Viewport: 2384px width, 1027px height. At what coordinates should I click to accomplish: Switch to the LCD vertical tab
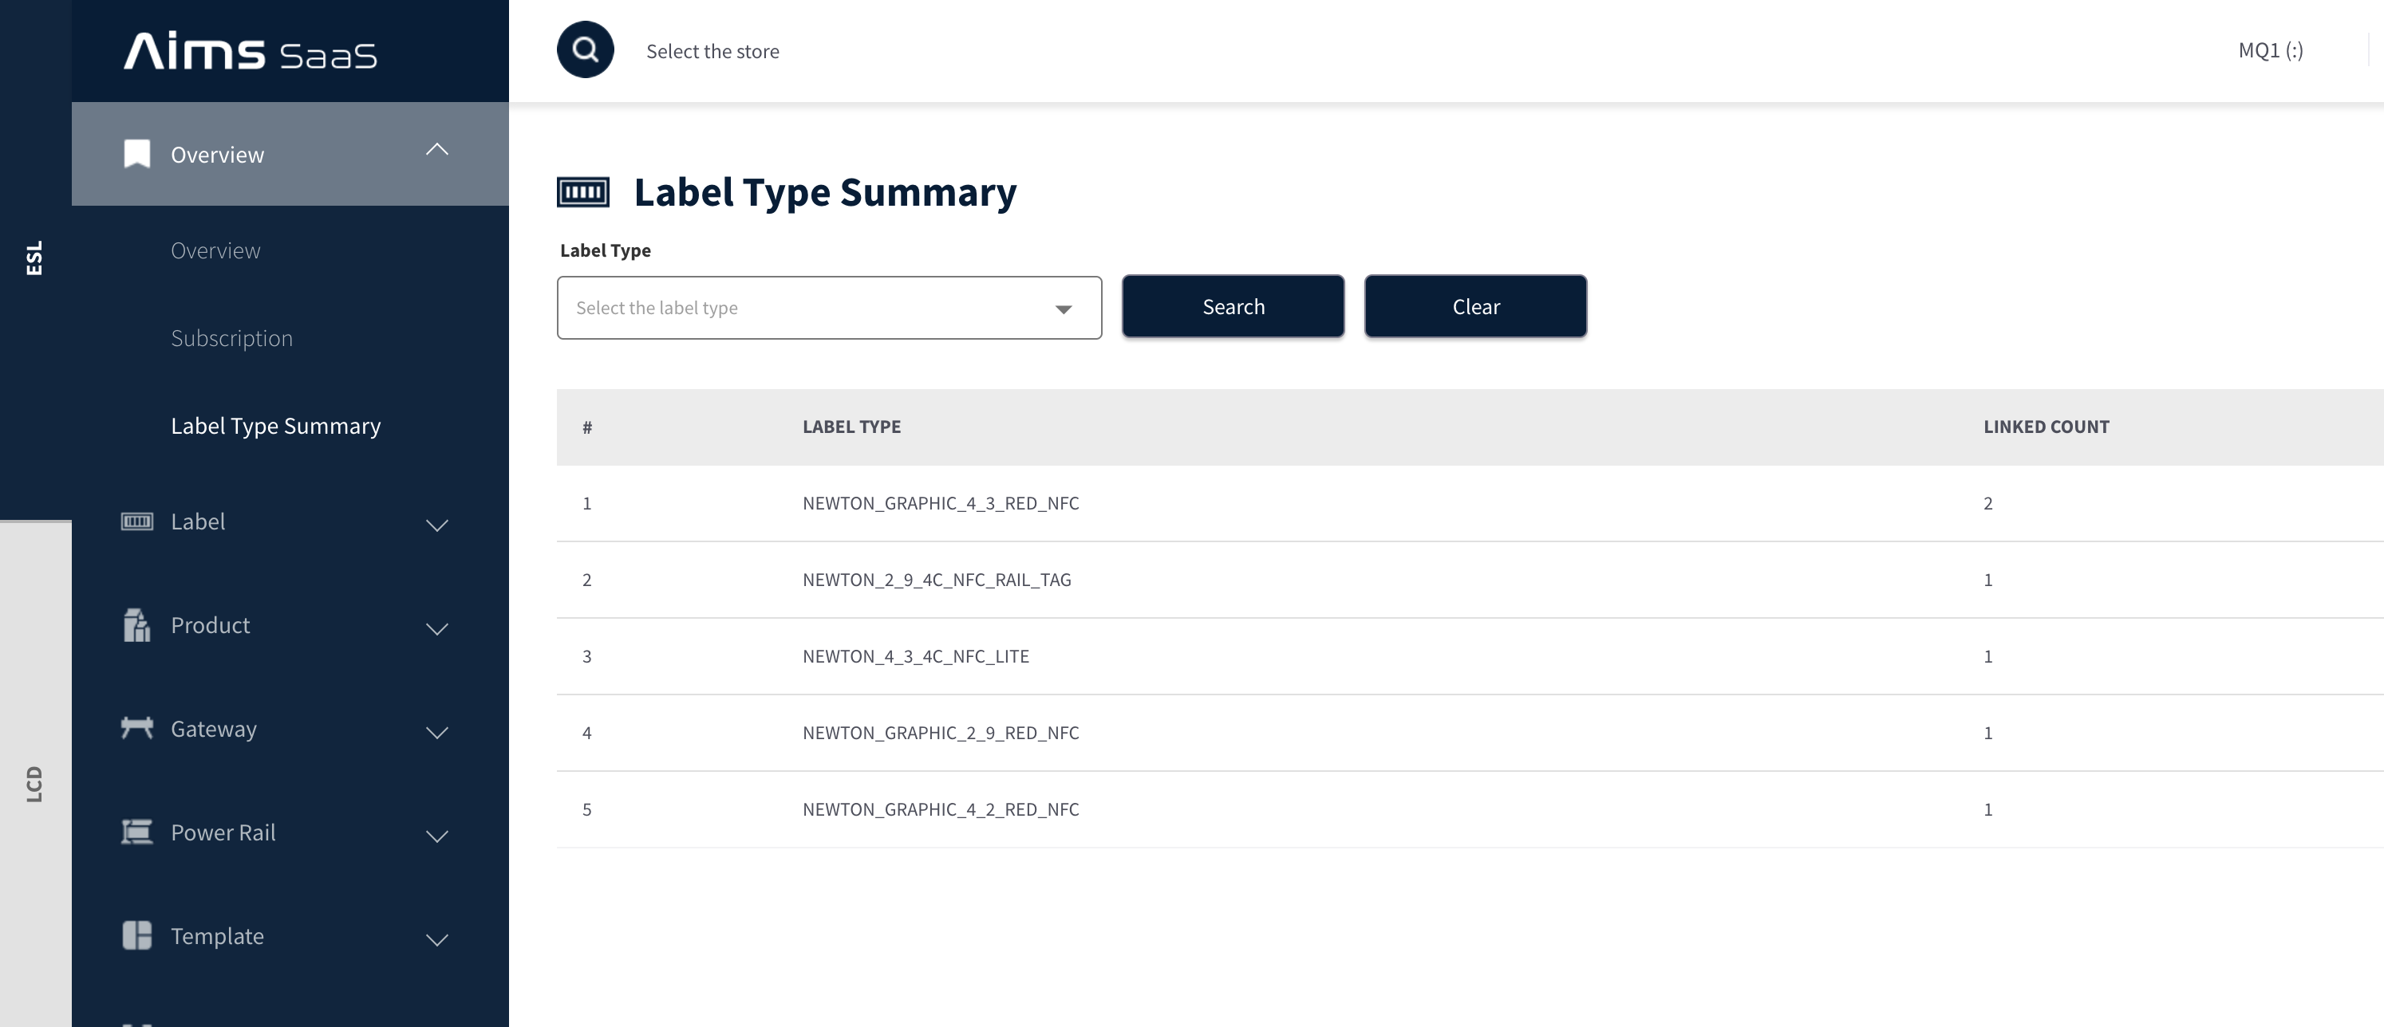point(35,784)
